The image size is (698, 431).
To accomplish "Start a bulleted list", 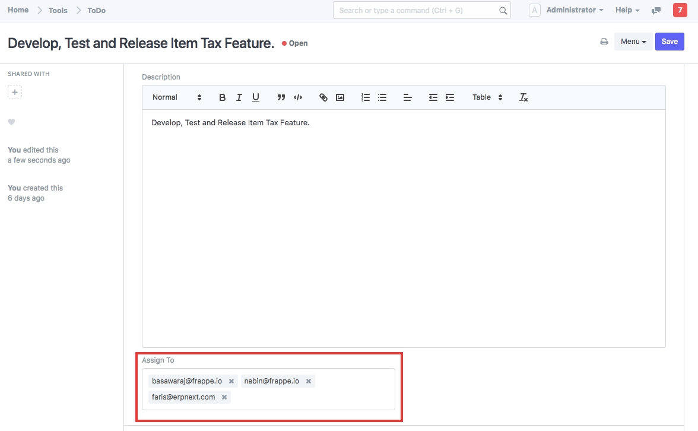I will 382,97.
